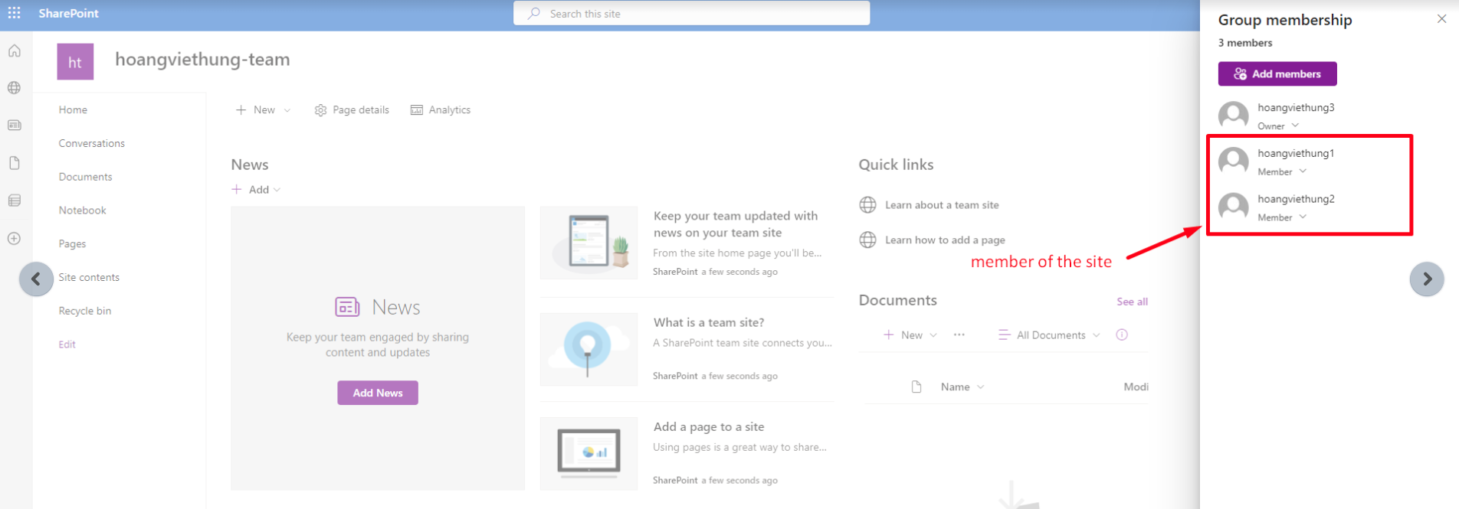Click the search magnifier icon

[x=534, y=14]
